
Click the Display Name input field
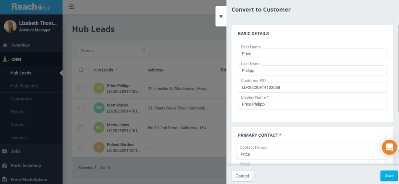312,104
